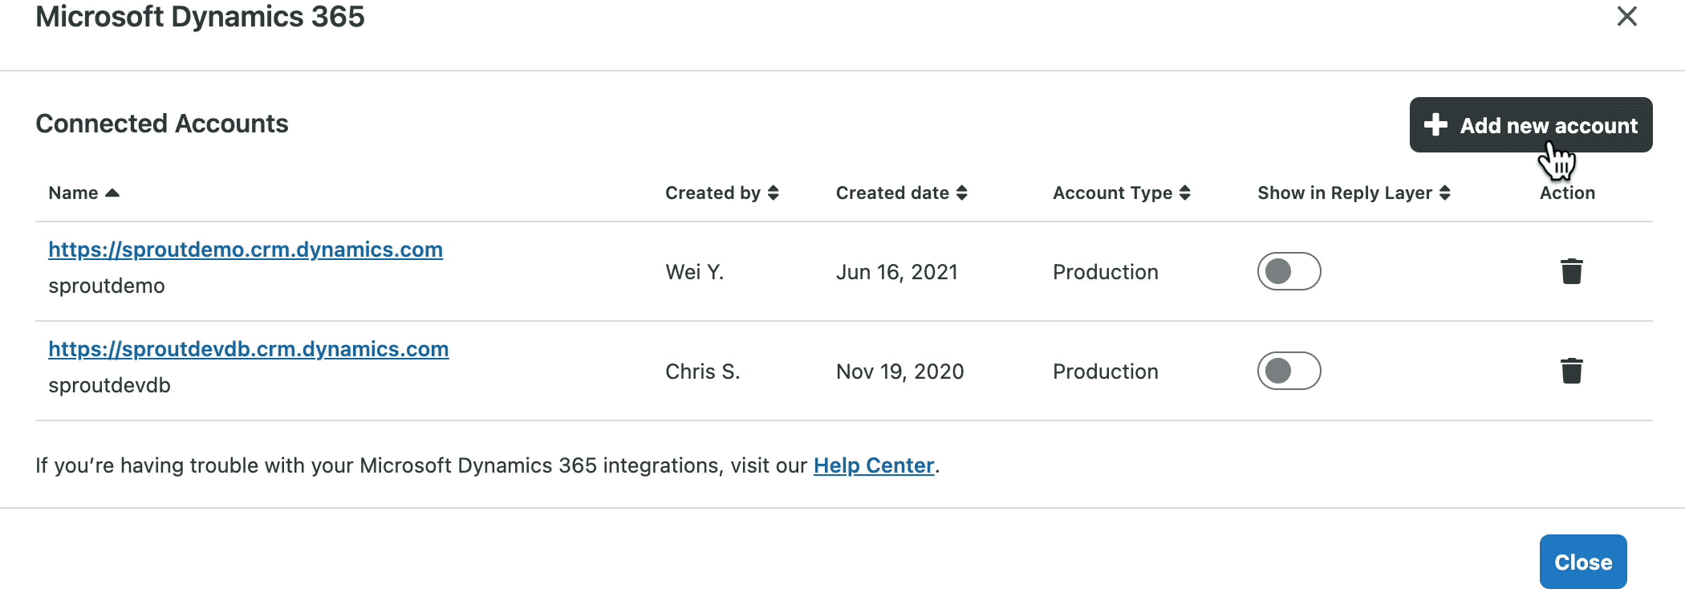Click the blue Close button
The image size is (1685, 597).
1582,562
